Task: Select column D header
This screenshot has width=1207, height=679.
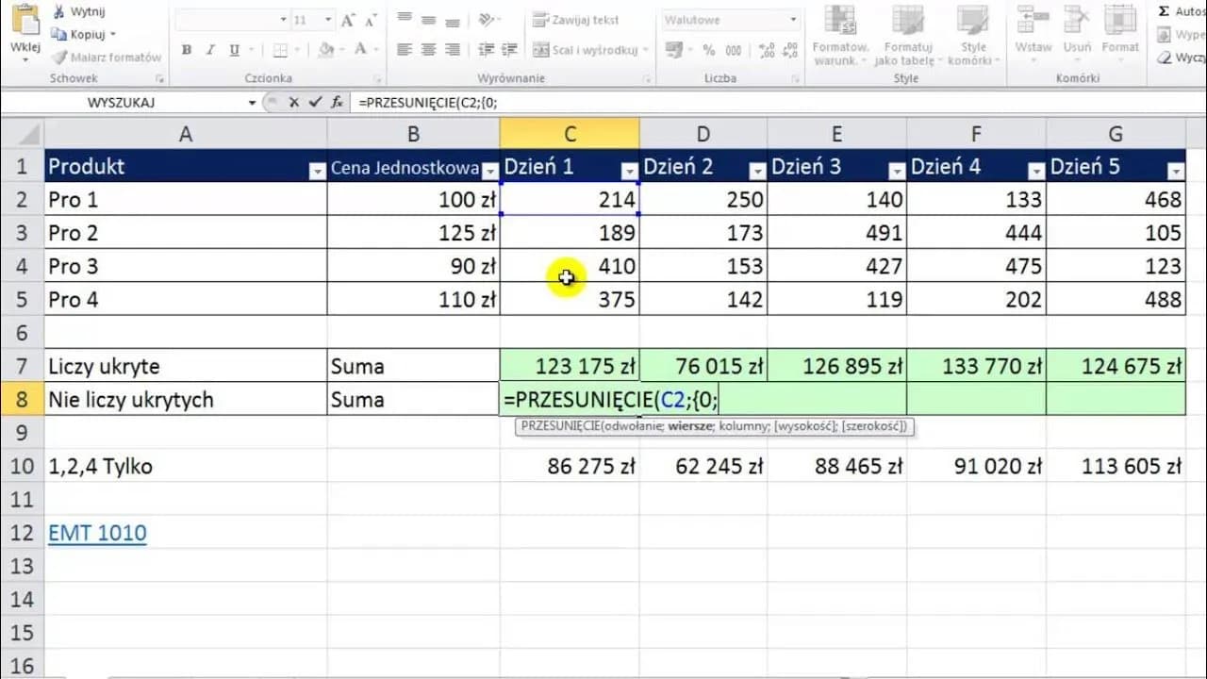Action: click(703, 134)
